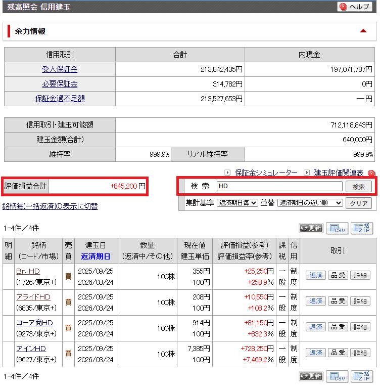Open the 並替 sort order dropdown
Image resolution: width=380 pixels, height=389 pixels.
click(x=310, y=203)
